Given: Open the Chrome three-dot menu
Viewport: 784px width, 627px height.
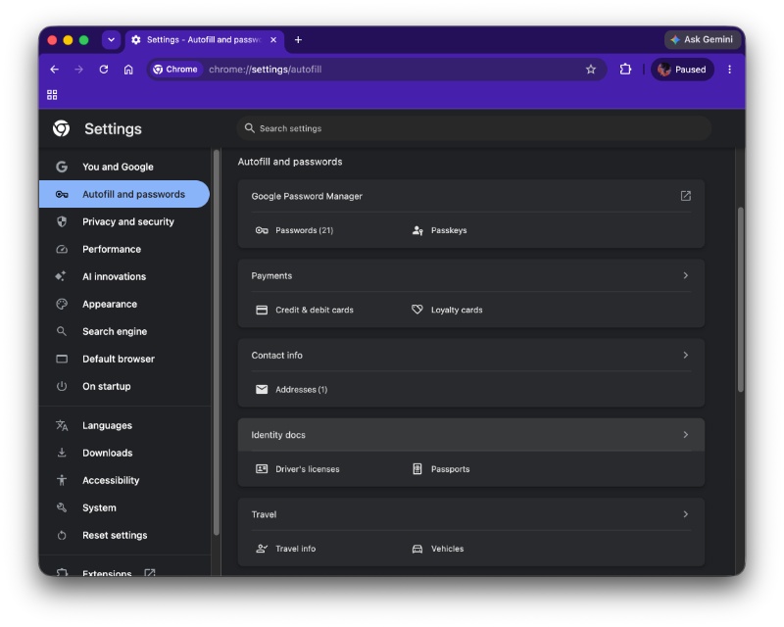Looking at the screenshot, I should (729, 70).
